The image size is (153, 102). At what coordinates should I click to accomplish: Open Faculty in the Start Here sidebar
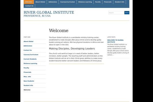tap(26, 68)
